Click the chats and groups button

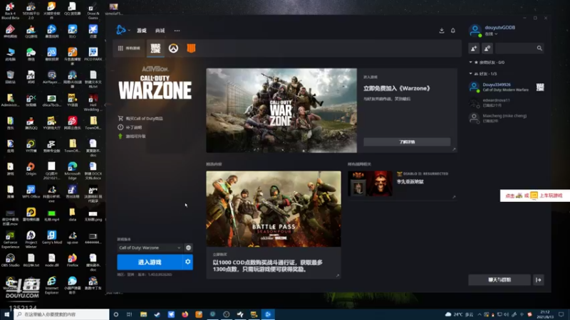pos(499,279)
